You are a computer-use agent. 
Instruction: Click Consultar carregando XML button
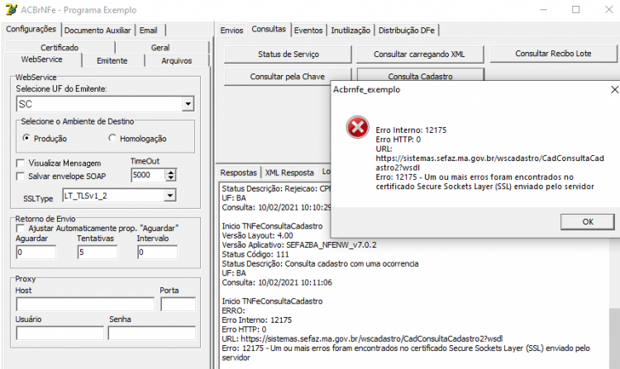pos(419,54)
